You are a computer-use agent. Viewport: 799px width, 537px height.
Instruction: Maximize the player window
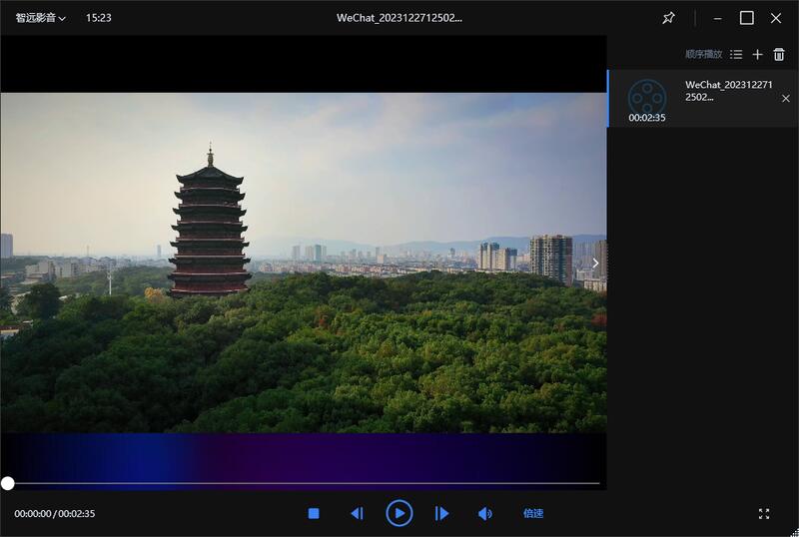pos(746,18)
